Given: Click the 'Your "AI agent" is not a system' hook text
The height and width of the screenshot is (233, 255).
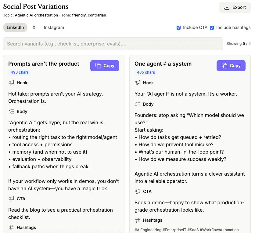Looking at the screenshot, I should (x=186, y=94).
